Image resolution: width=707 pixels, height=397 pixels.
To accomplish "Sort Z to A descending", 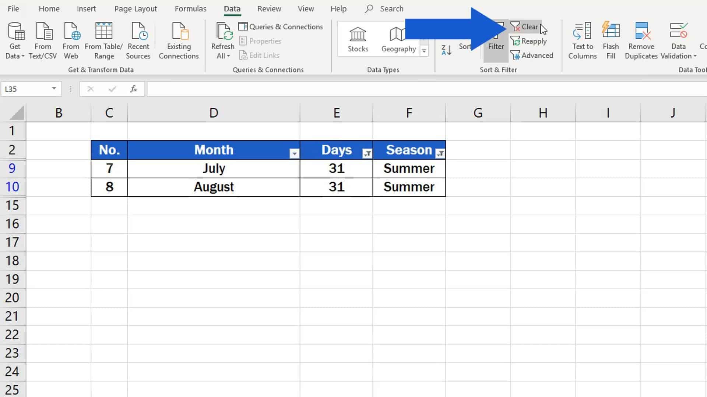I will (x=446, y=50).
